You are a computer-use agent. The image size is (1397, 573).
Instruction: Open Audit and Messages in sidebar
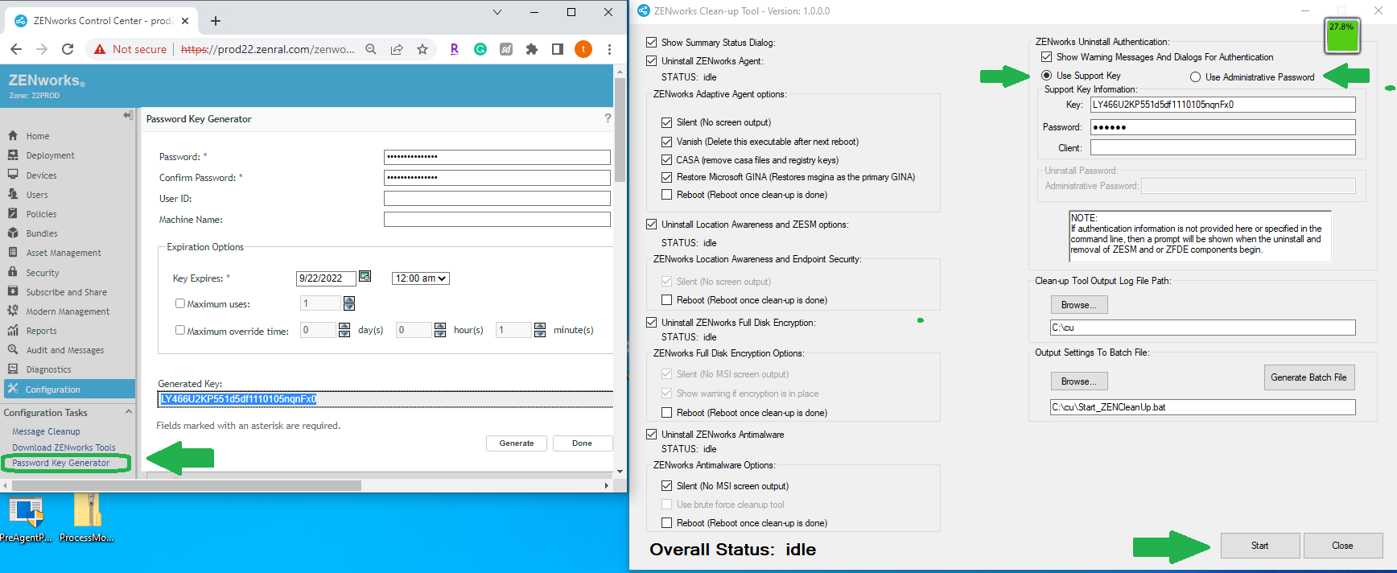click(65, 350)
